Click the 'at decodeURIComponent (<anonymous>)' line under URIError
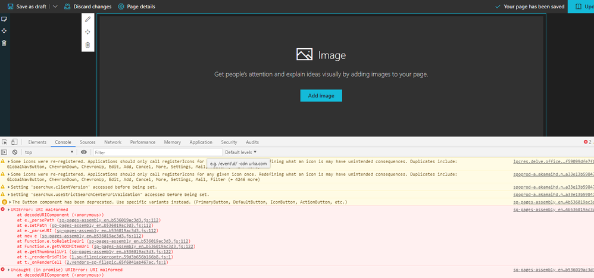Image resolution: width=594 pixels, height=278 pixels. coord(60,215)
